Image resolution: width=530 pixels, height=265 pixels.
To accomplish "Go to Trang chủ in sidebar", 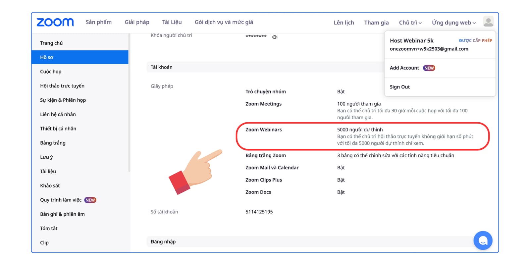I will tap(51, 43).
